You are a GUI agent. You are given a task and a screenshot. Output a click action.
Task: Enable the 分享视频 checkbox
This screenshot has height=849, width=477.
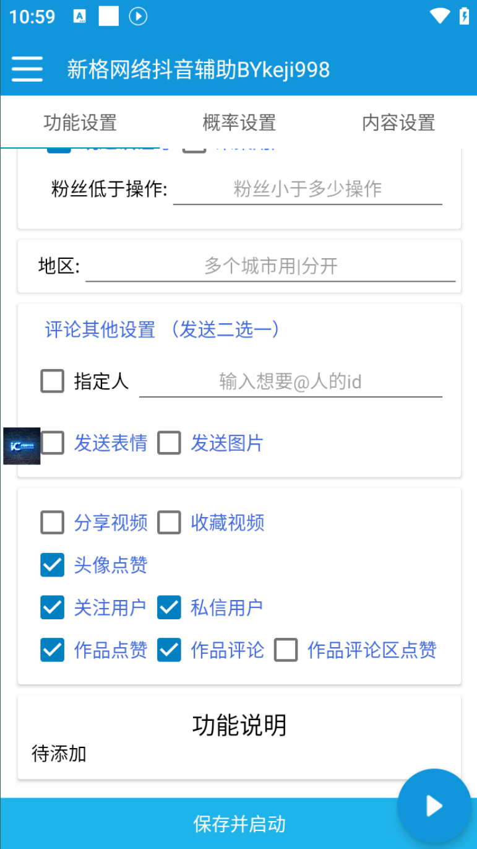(x=53, y=523)
